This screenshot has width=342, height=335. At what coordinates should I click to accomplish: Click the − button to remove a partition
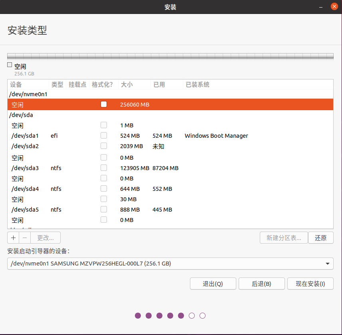[x=24, y=238]
